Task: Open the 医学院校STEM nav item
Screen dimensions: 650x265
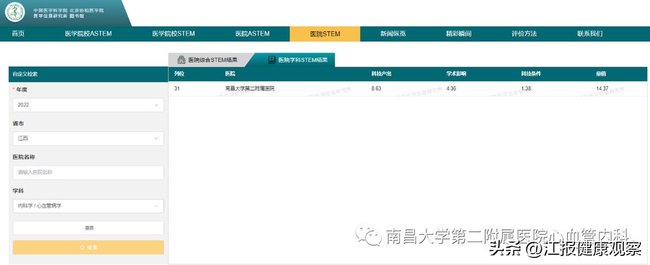Action: 173,34
